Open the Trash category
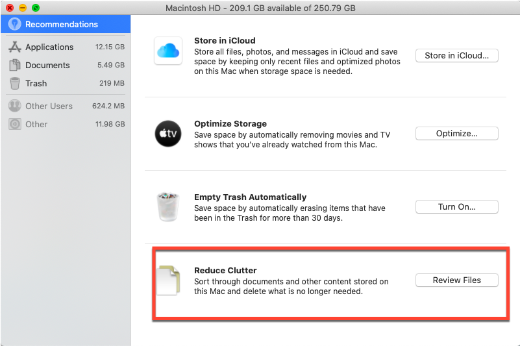 click(66, 83)
